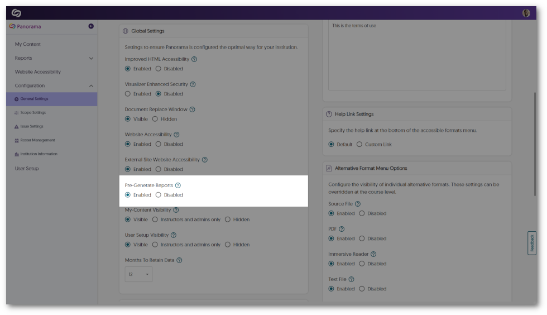Set User Setup Visibility to Hidden
Screen dimensions: 547x315
pyautogui.click(x=228, y=245)
